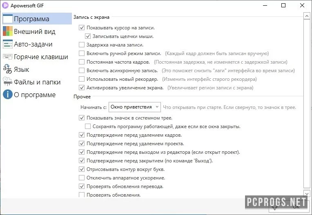Enable Отключить аппаратное ускорение
Viewport: 312px width, 215px height.
(82, 177)
